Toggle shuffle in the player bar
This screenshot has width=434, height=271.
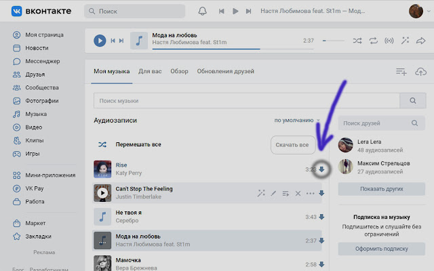[357, 41]
